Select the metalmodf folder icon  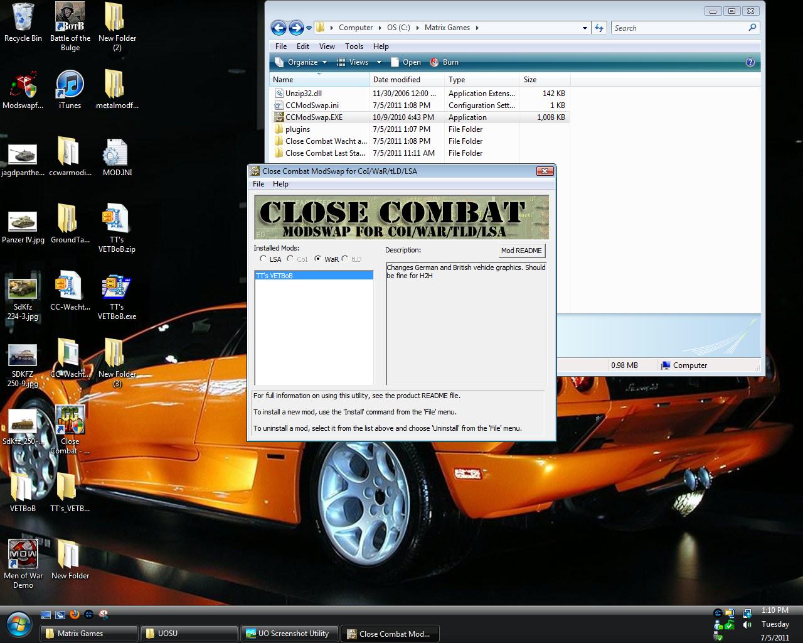[x=117, y=90]
